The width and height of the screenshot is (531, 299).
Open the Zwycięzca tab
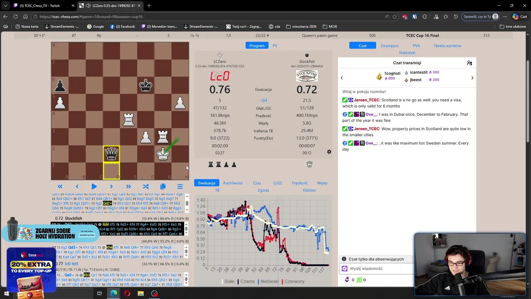coord(389,46)
